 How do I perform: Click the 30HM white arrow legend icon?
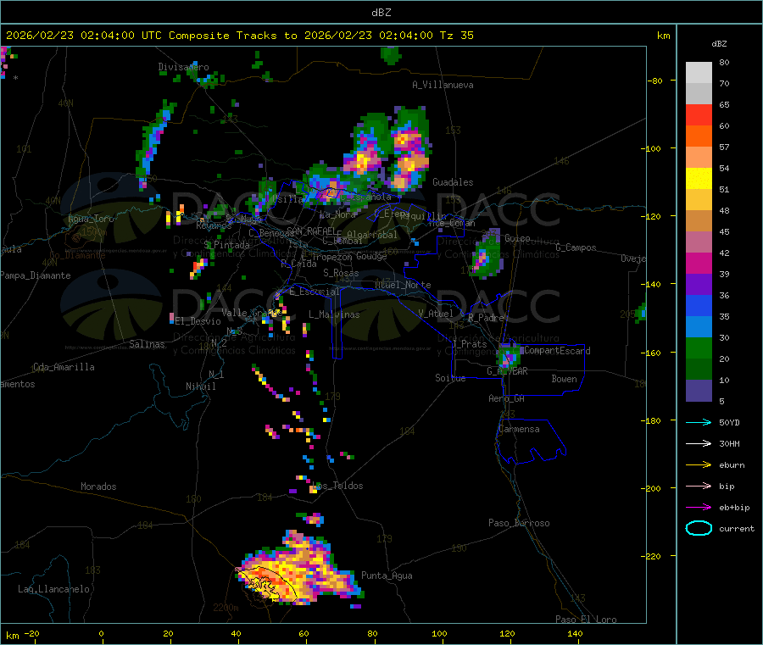699,443
